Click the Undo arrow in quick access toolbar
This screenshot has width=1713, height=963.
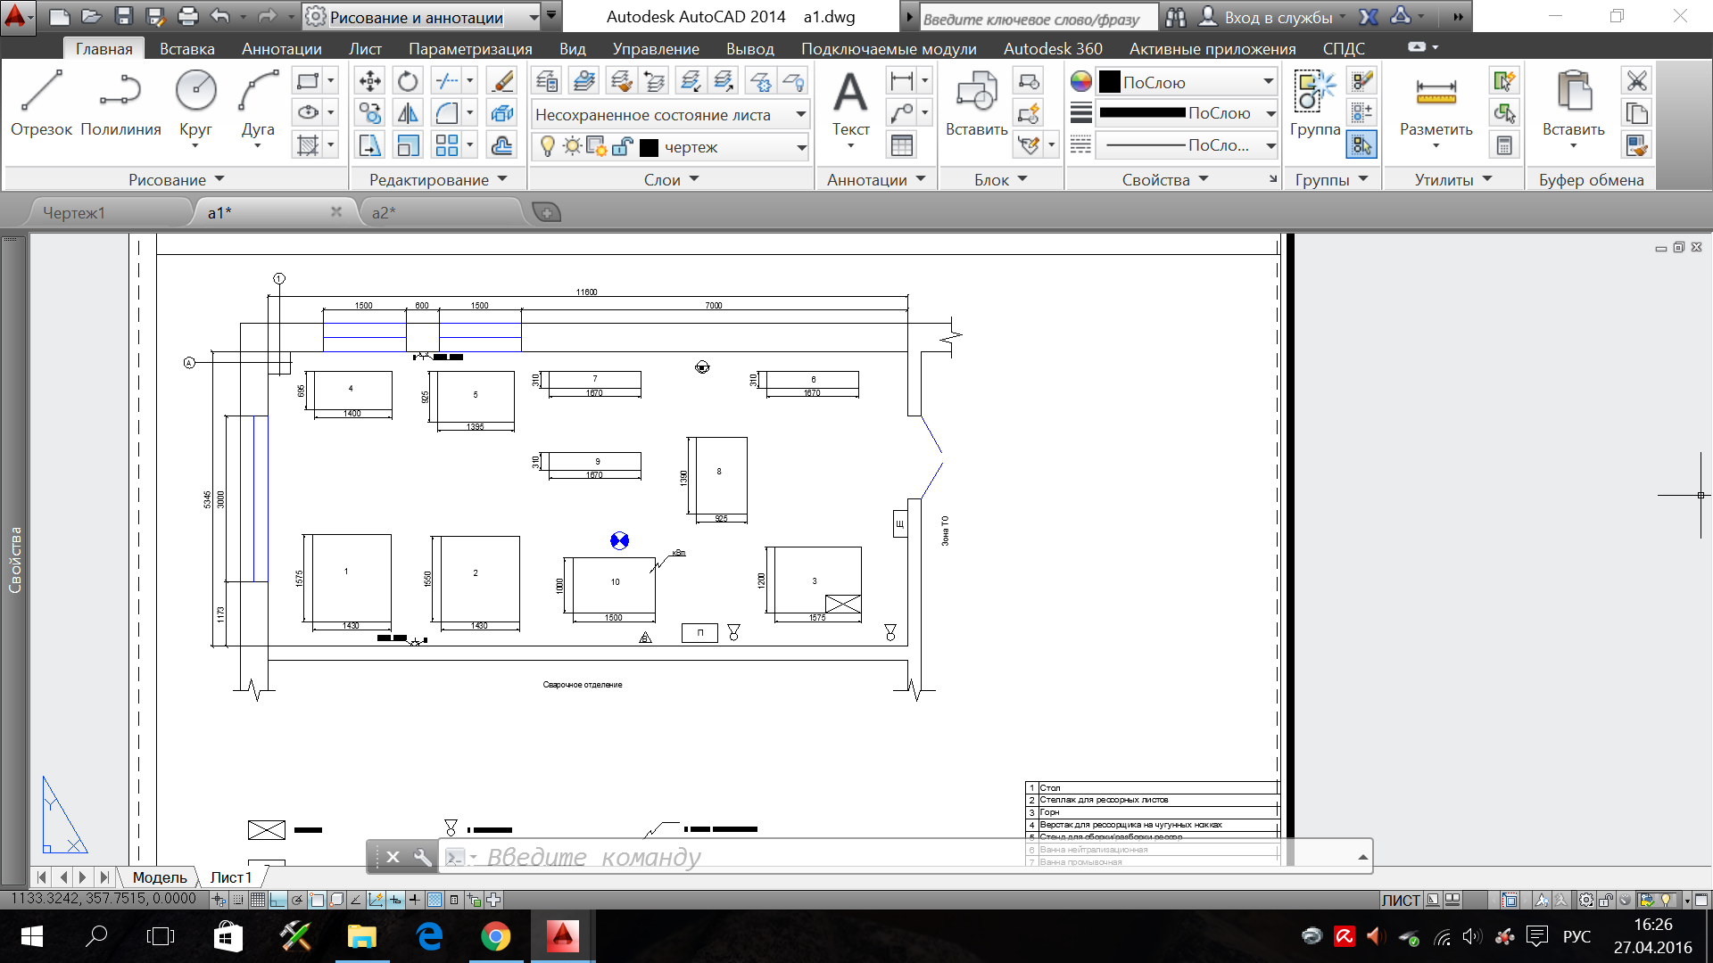(220, 16)
